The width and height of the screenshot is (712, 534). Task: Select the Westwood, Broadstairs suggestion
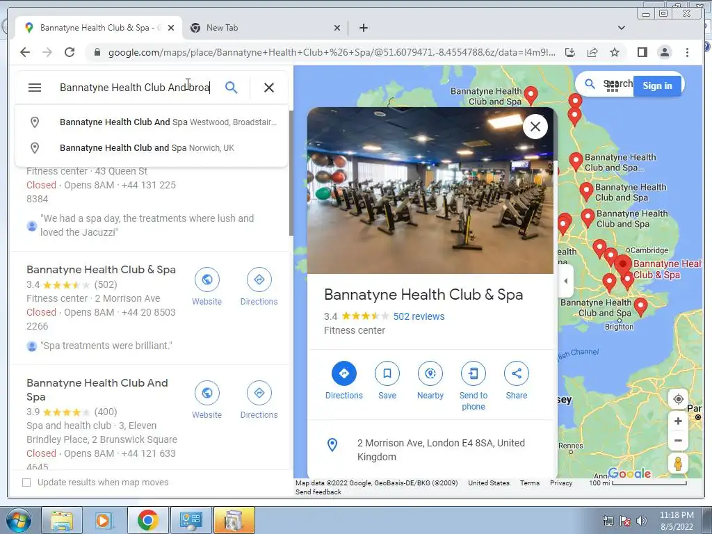point(151,122)
